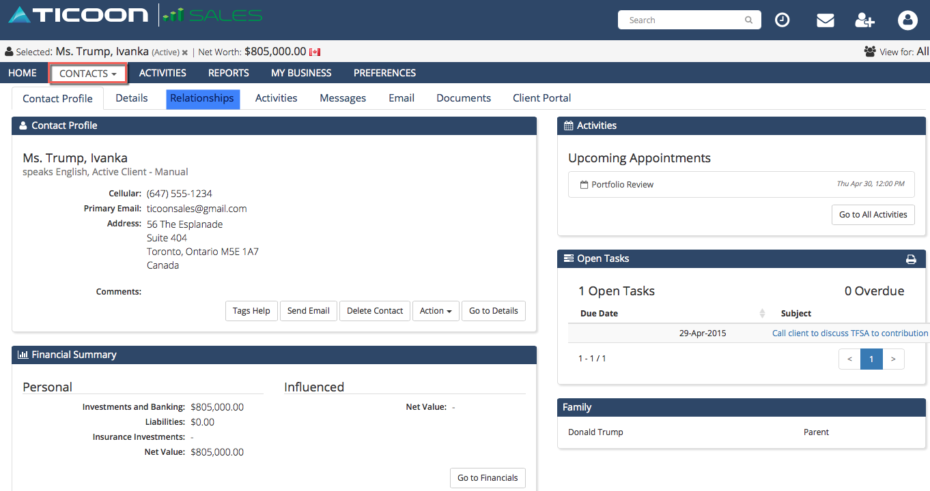
Task: Select the Contact Profile tab
Action: (57, 98)
